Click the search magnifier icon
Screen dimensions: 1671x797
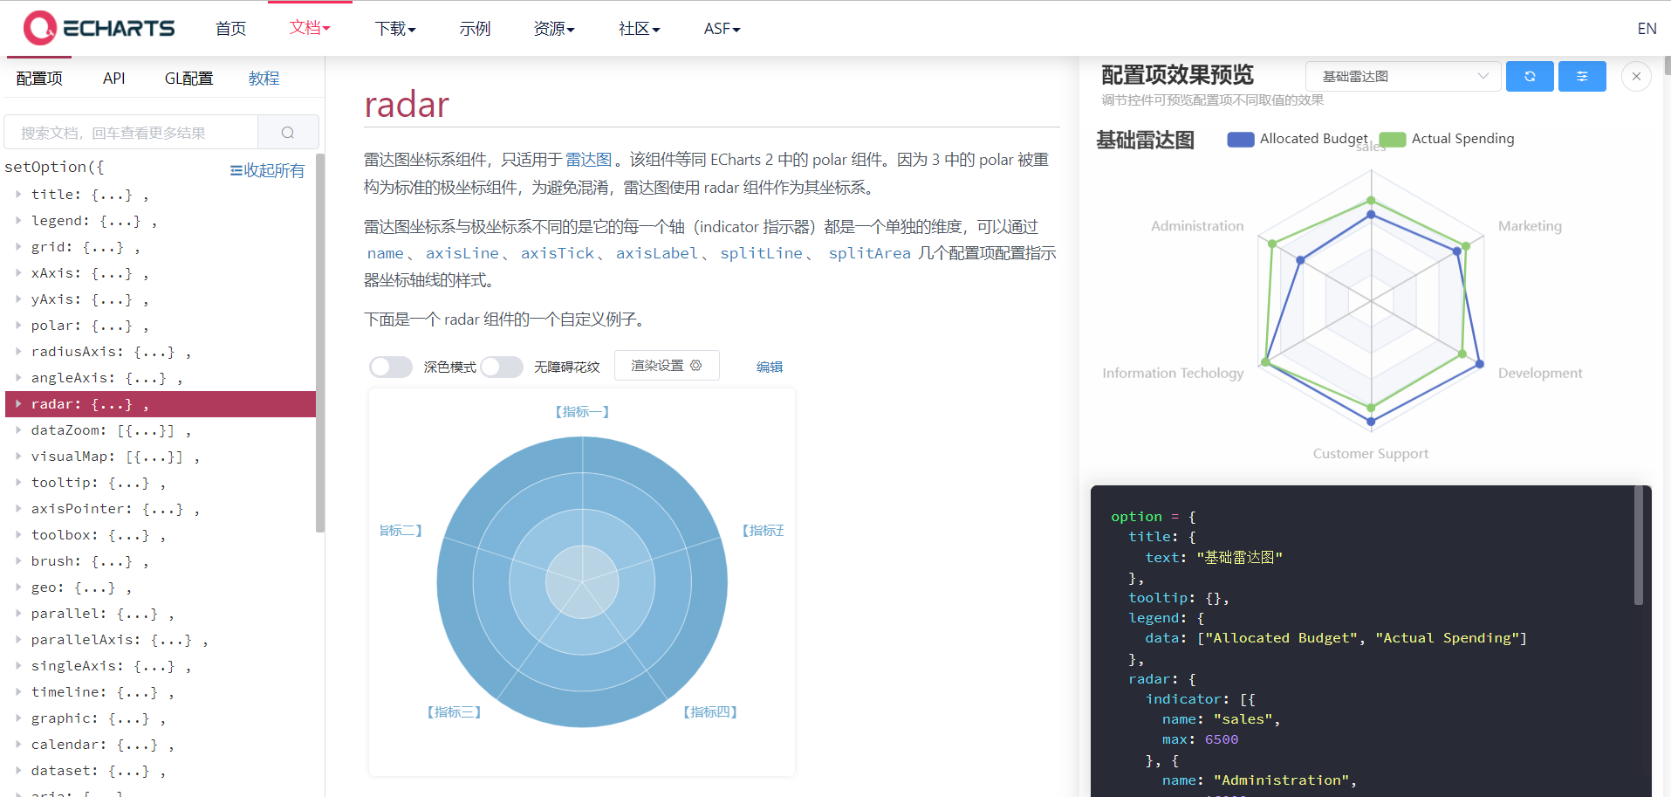coord(288,133)
